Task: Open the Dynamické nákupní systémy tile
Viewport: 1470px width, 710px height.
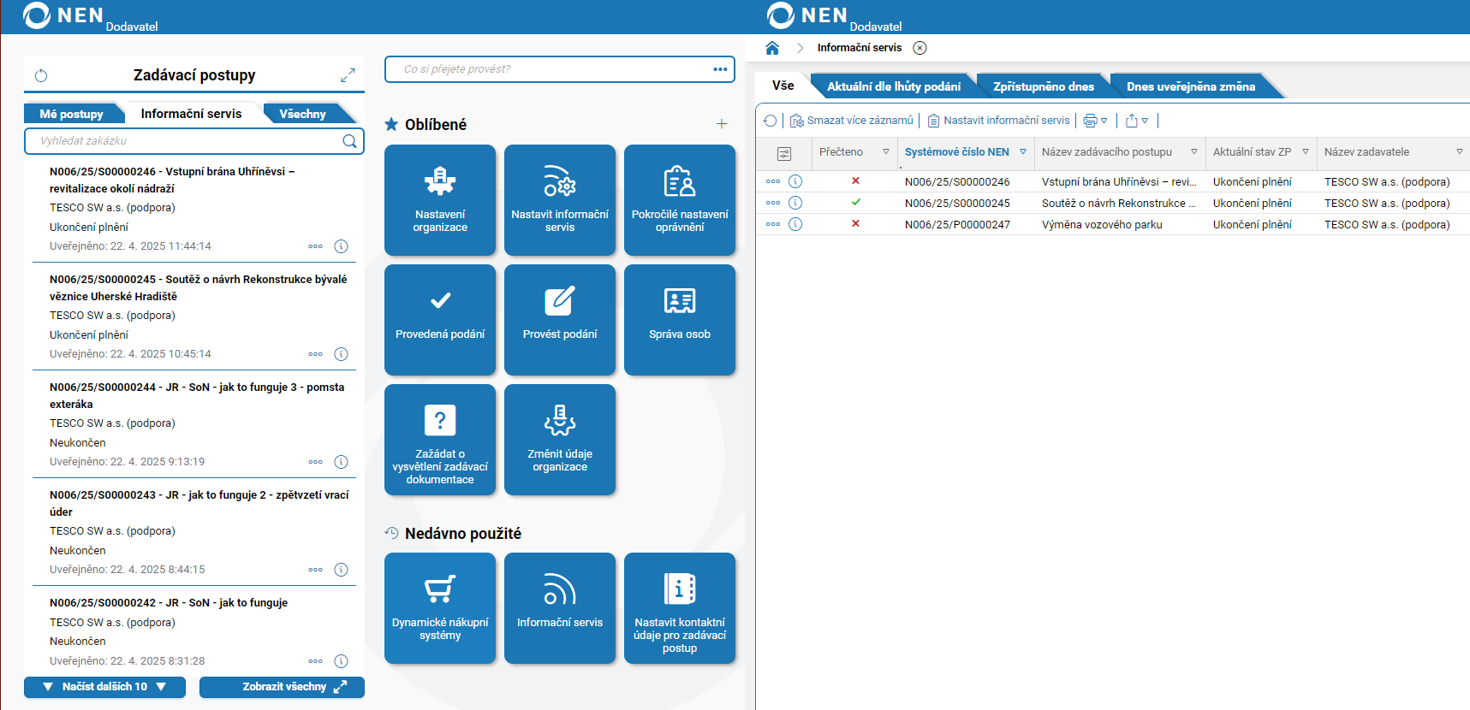Action: (440, 608)
